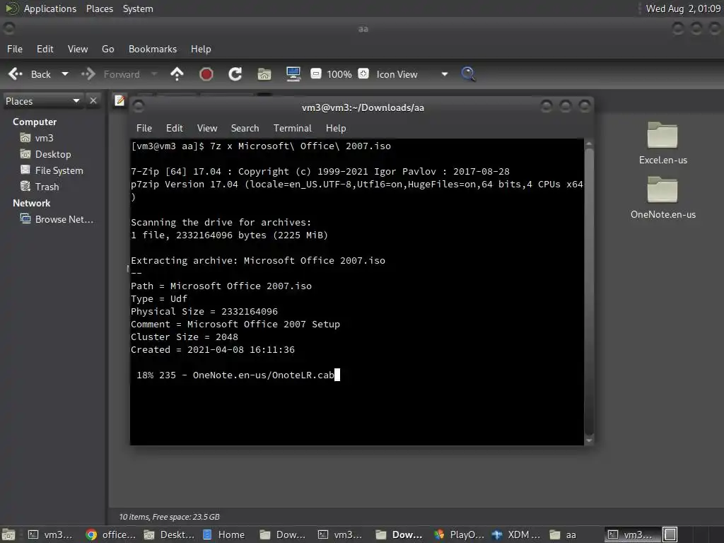Viewport: 724px width, 543px height.
Task: Close the Places sidebar pane
Action: click(x=93, y=100)
